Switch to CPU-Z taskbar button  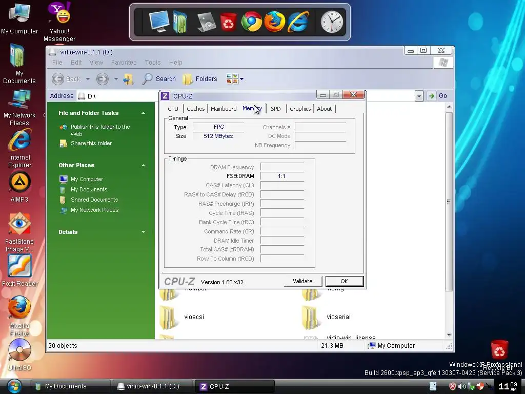coord(234,386)
